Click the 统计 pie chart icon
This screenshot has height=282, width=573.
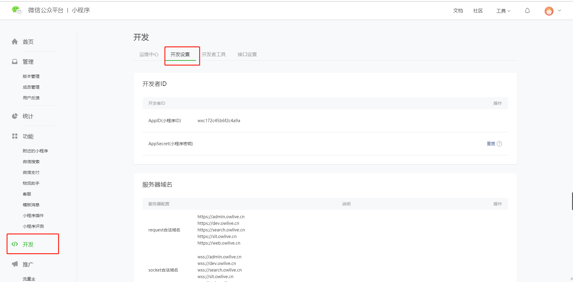(x=15, y=116)
